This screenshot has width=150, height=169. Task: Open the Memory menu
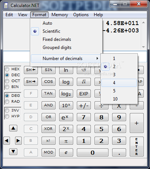60,15
